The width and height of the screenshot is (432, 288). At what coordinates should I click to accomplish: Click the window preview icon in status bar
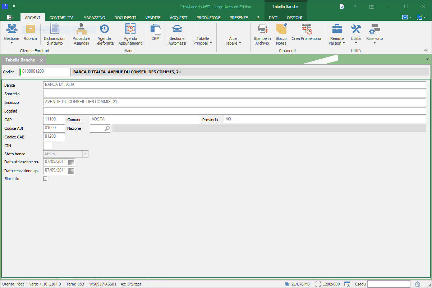coord(347,284)
